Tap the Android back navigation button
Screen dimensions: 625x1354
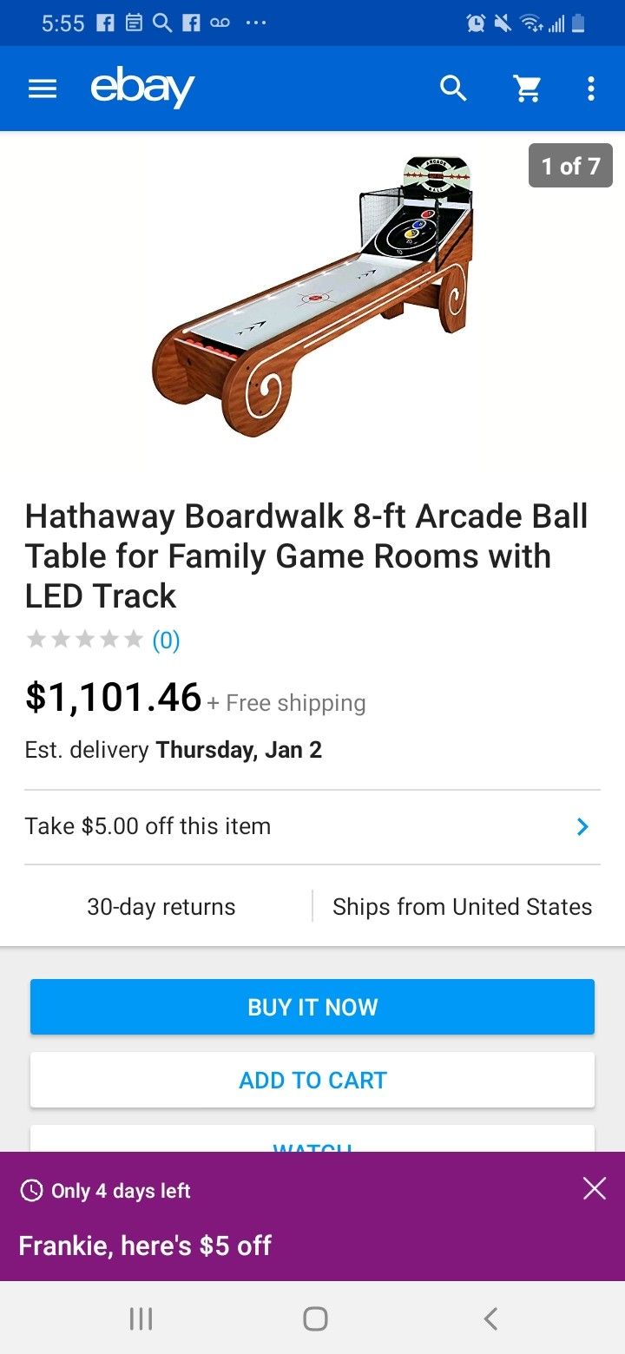click(x=490, y=1319)
